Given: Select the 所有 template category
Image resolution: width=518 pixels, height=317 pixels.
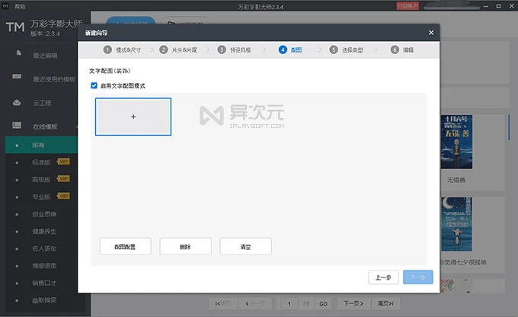Looking at the screenshot, I should (x=41, y=145).
